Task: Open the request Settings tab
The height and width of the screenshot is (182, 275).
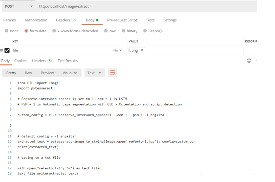Action: point(170,20)
